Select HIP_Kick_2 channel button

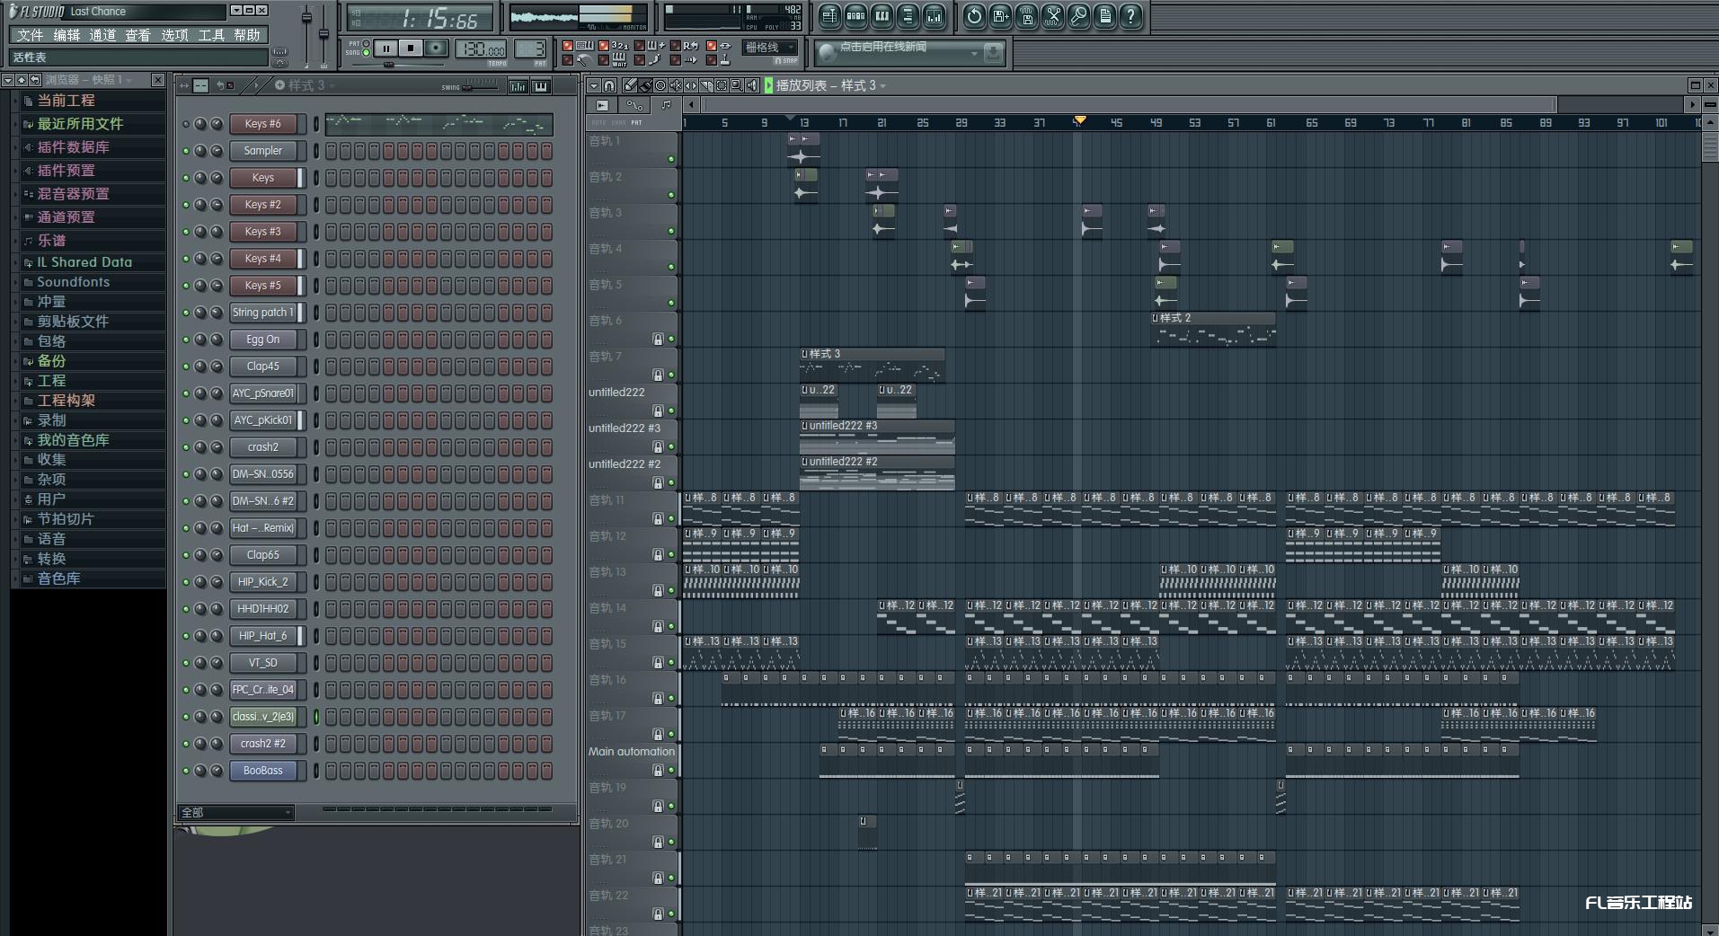tap(263, 582)
